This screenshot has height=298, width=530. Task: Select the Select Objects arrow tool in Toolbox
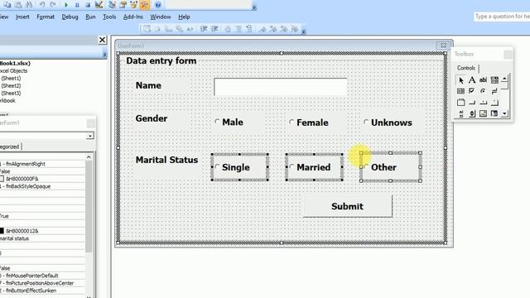tap(461, 80)
